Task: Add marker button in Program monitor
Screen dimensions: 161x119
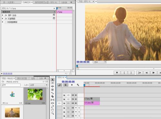Action: coord(117,73)
